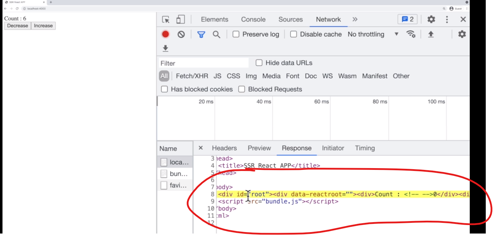Go back in the browser
This screenshot has width=495, height=236.
5,9
